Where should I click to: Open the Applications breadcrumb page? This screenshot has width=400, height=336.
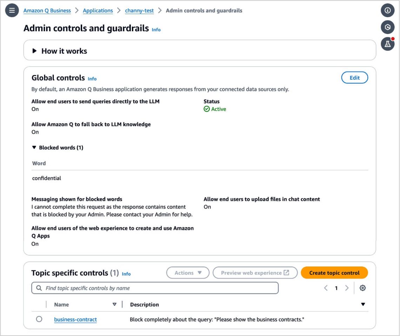98,11
